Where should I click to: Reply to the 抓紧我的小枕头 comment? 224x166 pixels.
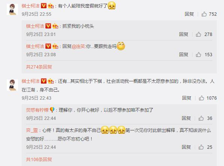pyautogui.click(x=183, y=34)
